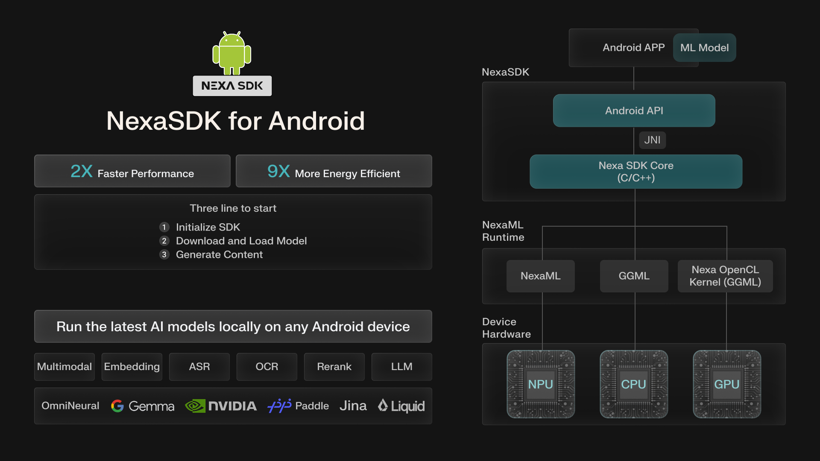The image size is (820, 461).
Task: Click the JNI connector label
Action: (x=652, y=140)
